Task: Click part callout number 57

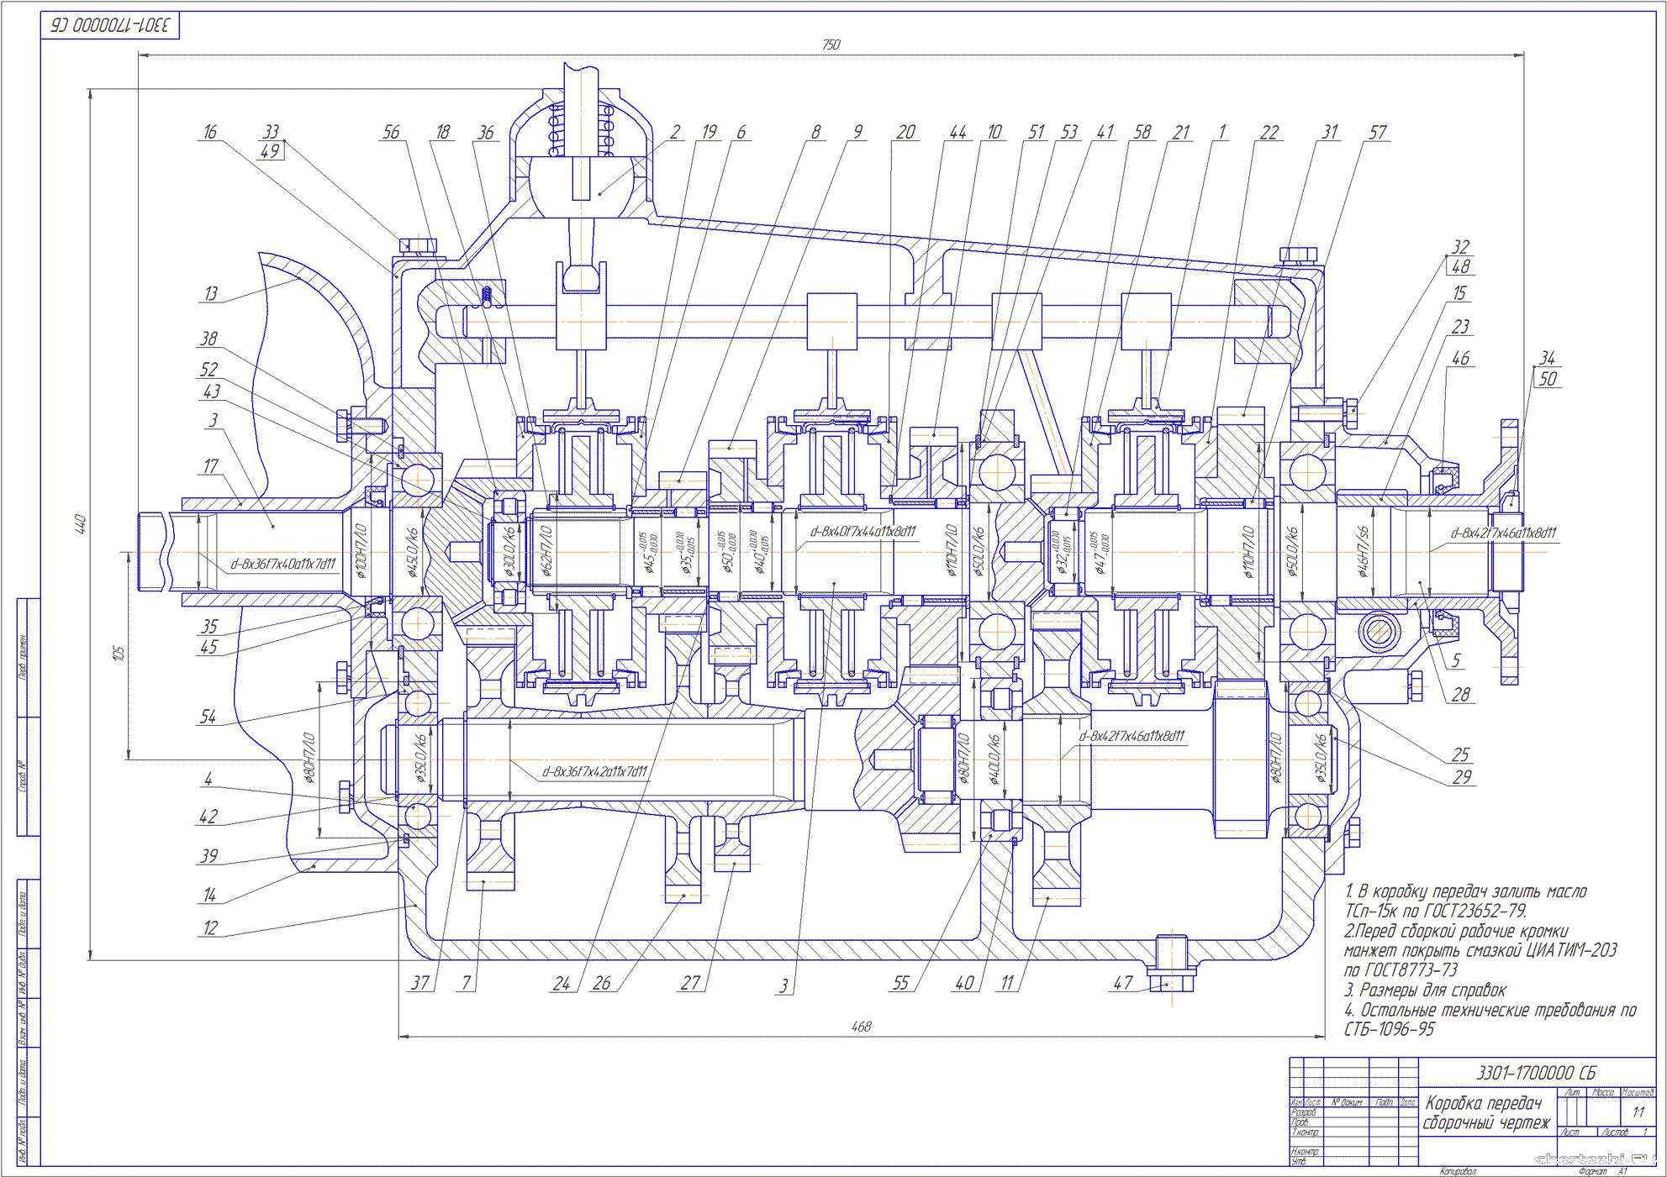Action: (1377, 132)
